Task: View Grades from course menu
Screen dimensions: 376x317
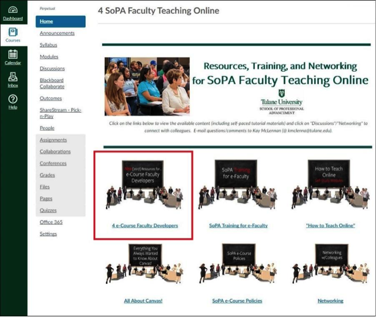Action: 47,175
